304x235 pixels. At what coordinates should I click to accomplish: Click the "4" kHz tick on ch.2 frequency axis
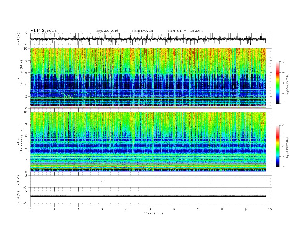tap(26, 148)
